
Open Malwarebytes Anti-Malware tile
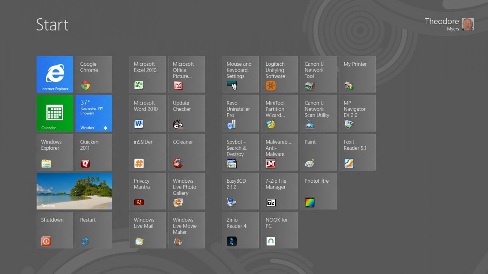coord(279,152)
